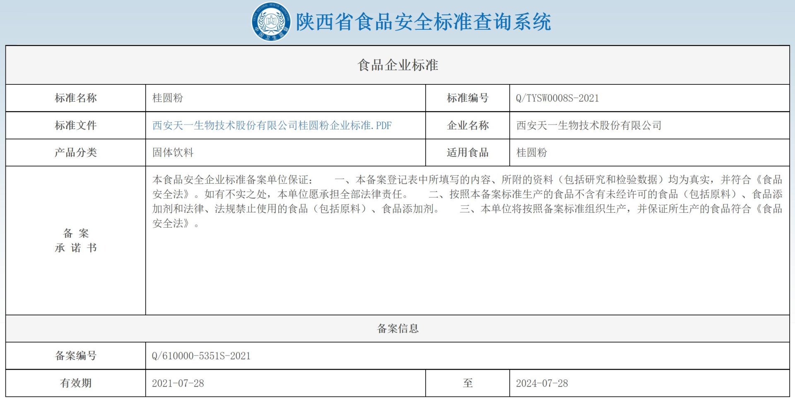Select the 适用食品 label cell
This screenshot has width=795, height=401.
[467, 152]
